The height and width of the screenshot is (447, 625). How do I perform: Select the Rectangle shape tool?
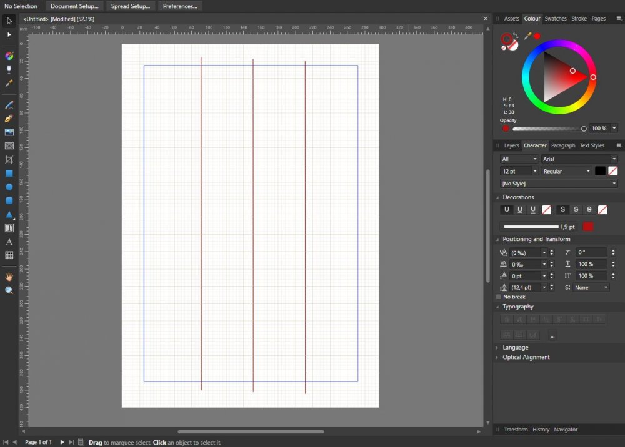(x=9, y=173)
